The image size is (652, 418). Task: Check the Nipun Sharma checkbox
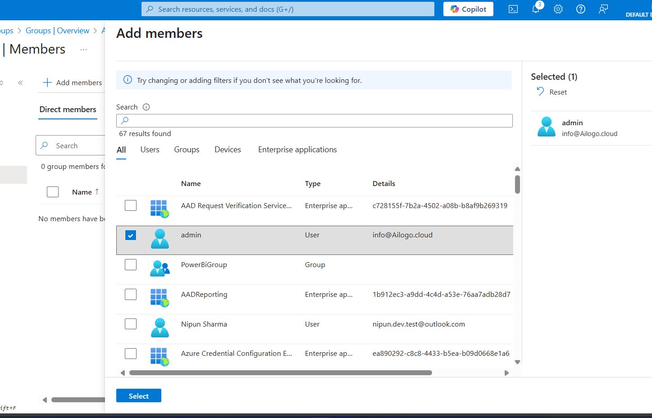point(131,324)
